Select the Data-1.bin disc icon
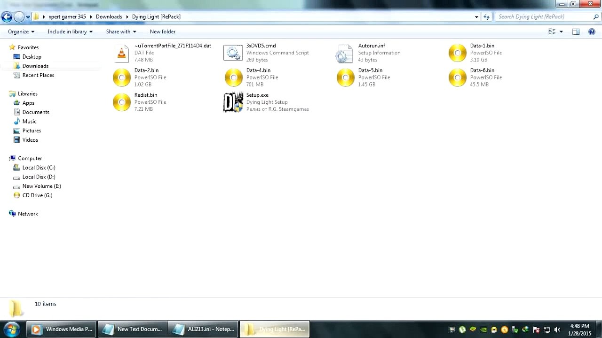 (457, 53)
